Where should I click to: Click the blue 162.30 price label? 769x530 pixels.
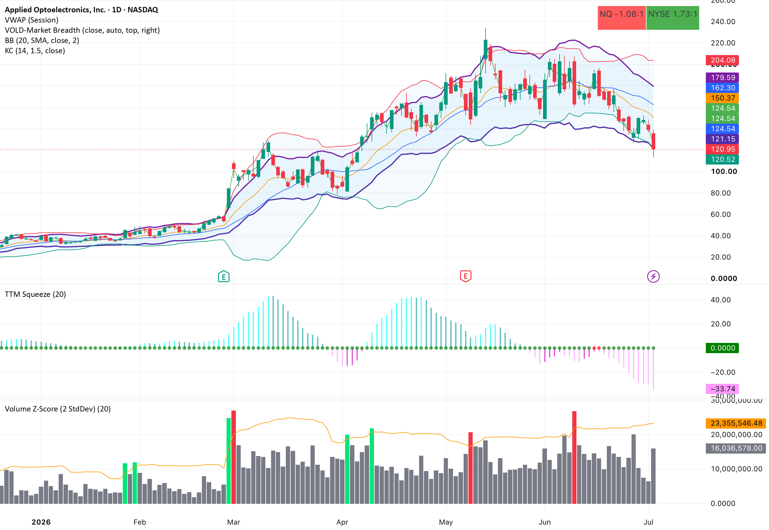coord(722,88)
